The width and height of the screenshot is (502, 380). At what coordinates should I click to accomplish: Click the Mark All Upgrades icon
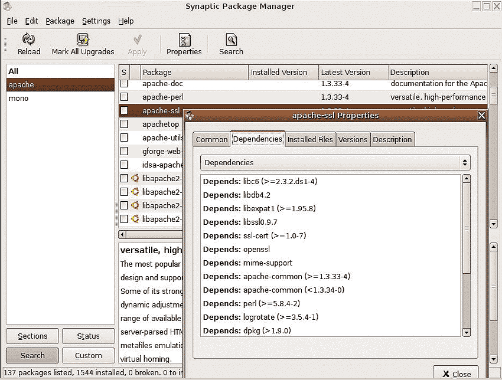point(83,40)
